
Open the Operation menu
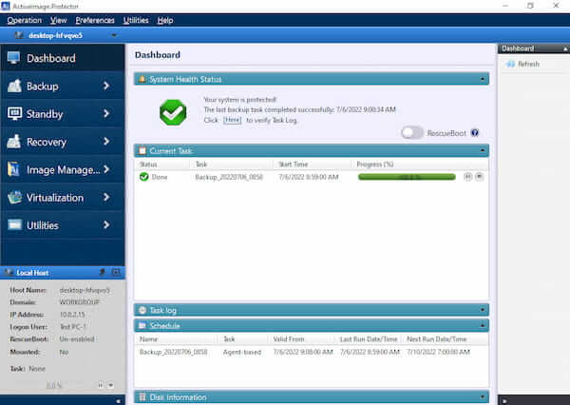pyautogui.click(x=24, y=20)
